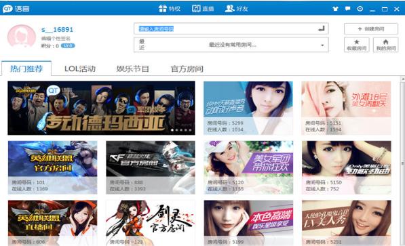
Task: Click the username s__16891
Action: 57,30
